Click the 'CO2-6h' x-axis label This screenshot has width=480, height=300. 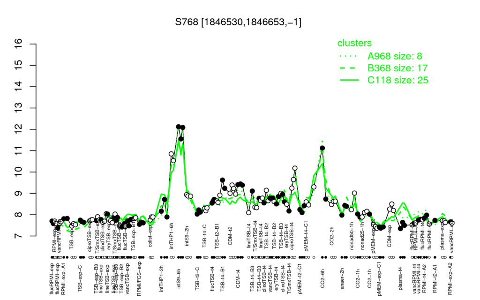click(322, 278)
